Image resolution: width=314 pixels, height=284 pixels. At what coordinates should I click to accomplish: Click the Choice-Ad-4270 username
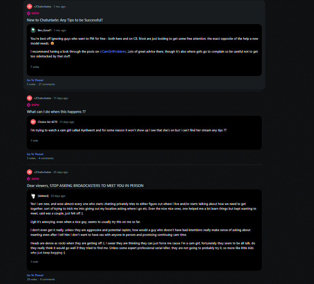click(x=47, y=122)
